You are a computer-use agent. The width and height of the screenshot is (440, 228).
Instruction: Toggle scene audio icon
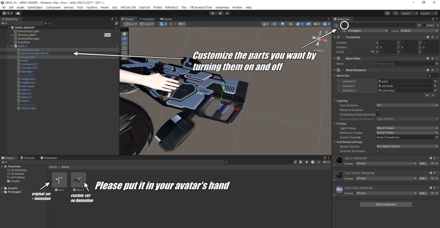tap(290, 24)
